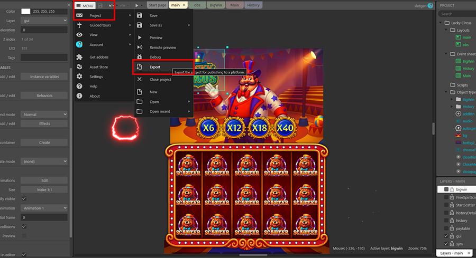The image size is (476, 258).
Task: Click the Instance variables button
Action: (x=44, y=77)
